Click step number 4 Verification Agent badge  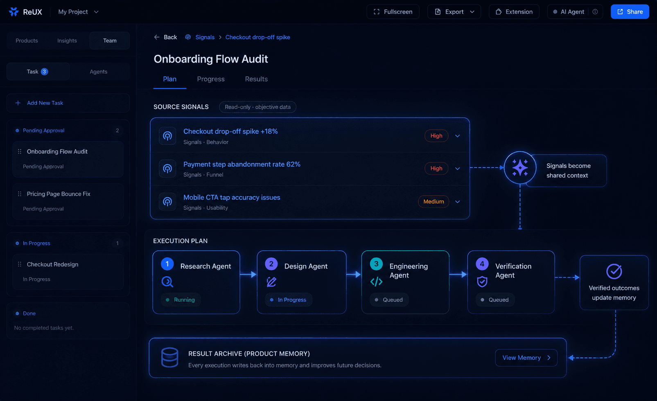tap(482, 264)
